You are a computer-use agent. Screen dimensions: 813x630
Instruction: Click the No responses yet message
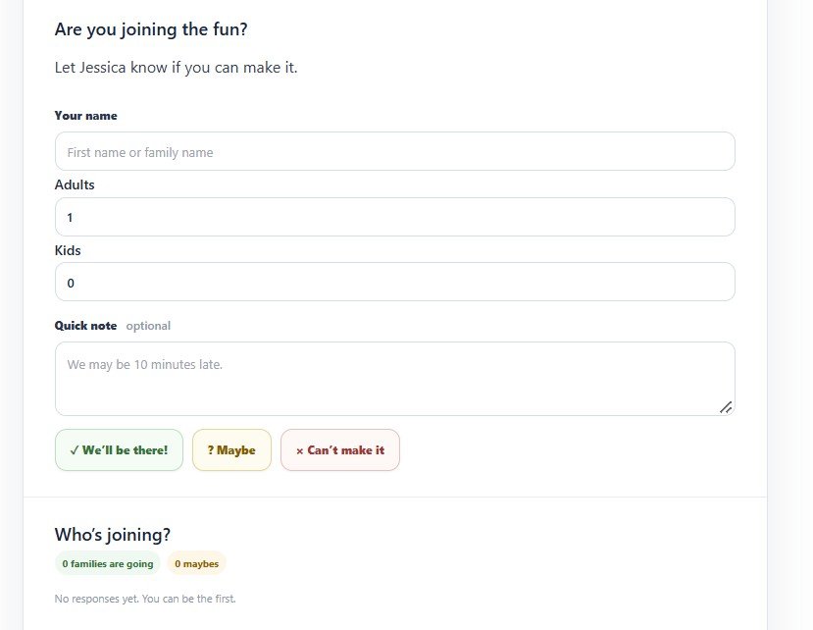tap(145, 599)
